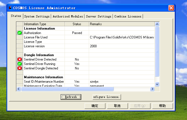The image size is (187, 120).
Task: Click the No status for Sentinel Dongle Detected
Action: pos(77,68)
